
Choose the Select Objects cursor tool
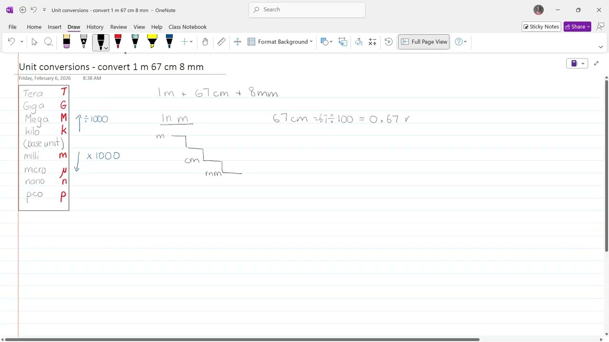[34, 42]
